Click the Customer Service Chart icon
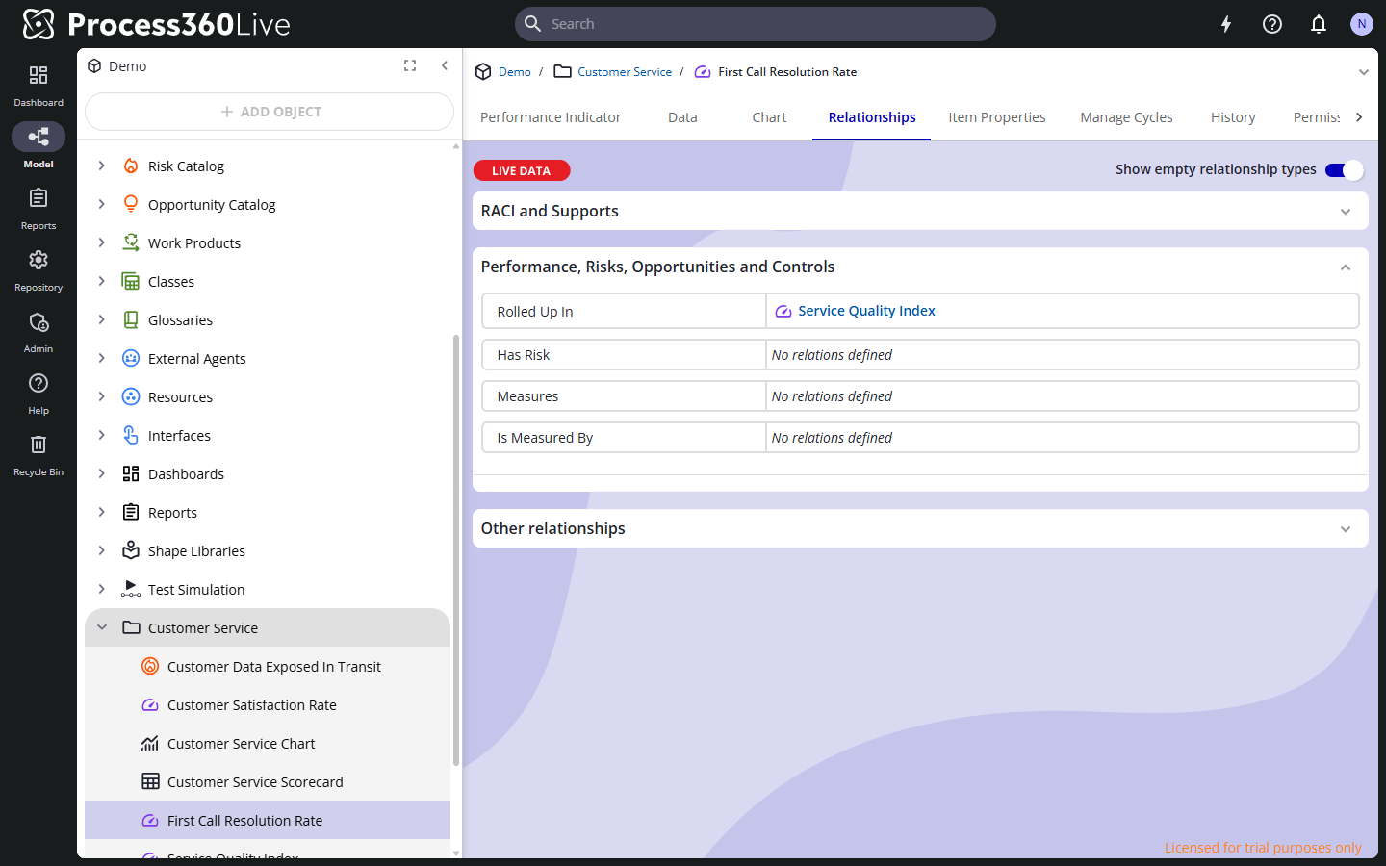The height and width of the screenshot is (866, 1386). pos(150,743)
